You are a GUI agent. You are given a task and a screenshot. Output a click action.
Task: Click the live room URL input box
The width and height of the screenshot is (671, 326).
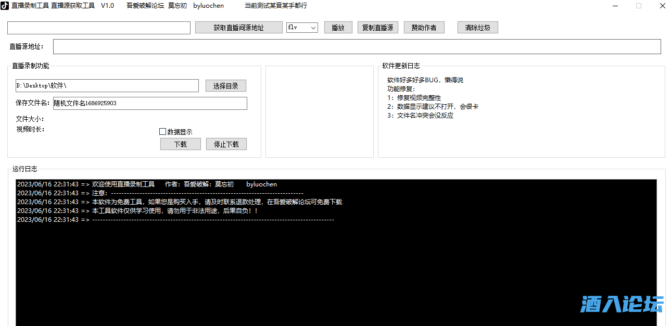(99, 28)
